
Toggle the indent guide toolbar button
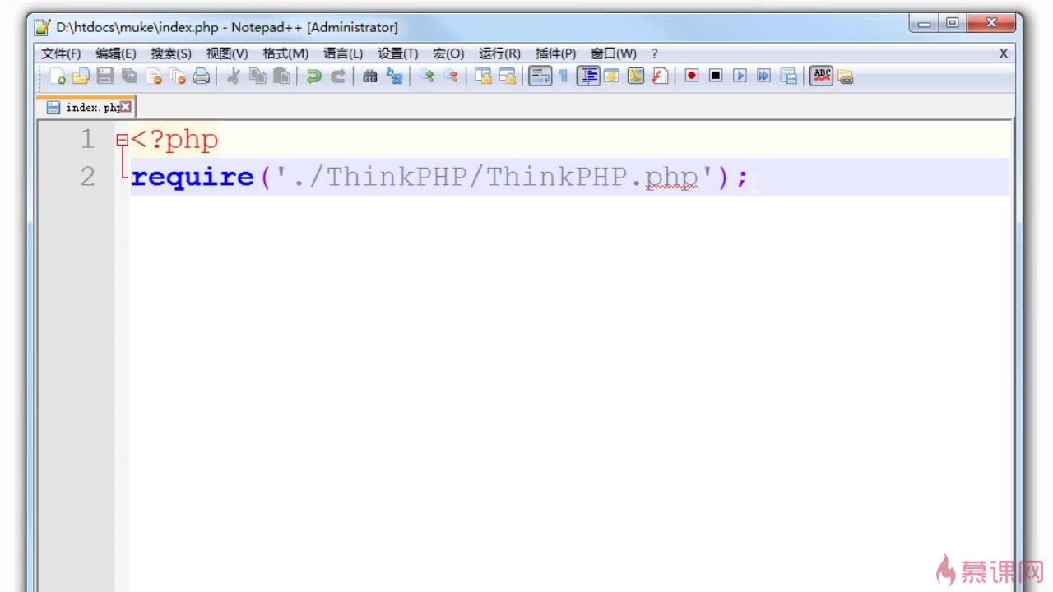coord(588,76)
